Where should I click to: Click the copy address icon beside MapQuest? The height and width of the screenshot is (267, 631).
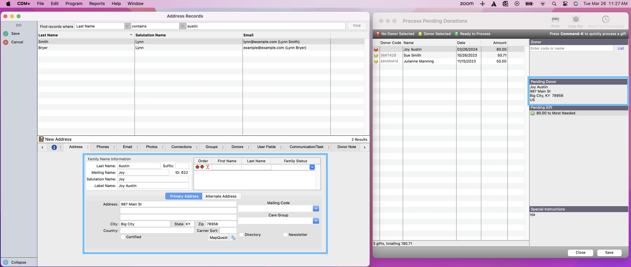(233, 237)
